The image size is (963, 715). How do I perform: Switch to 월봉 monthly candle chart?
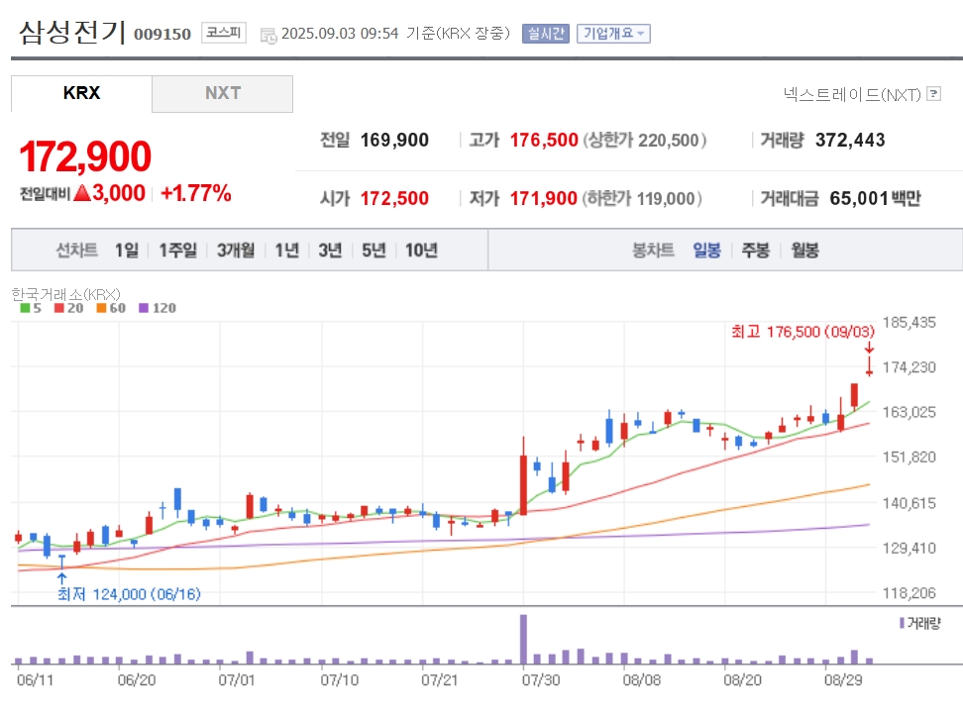[804, 251]
